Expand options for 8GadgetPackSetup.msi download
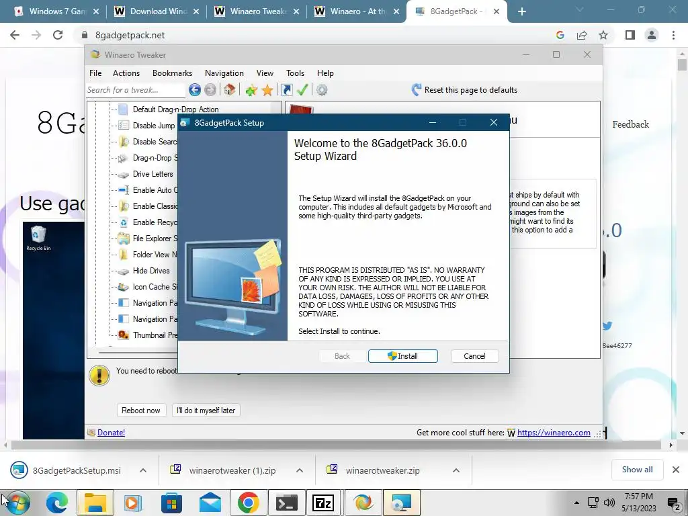 click(x=143, y=470)
